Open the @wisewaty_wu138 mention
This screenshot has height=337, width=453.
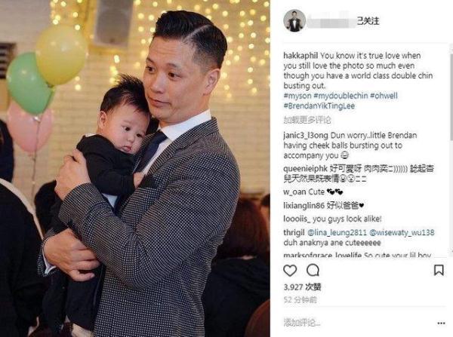pos(402,232)
